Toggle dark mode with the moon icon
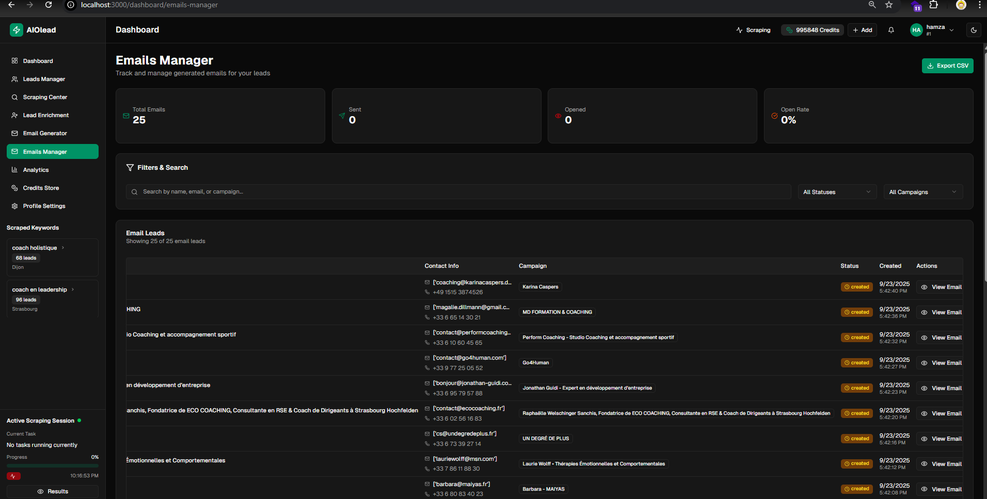 (x=974, y=30)
